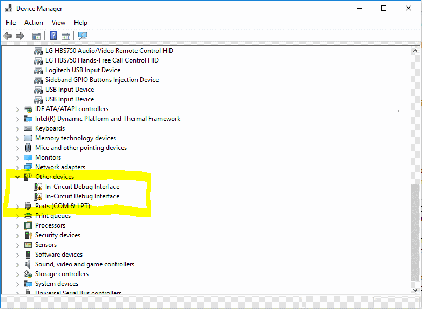Click the Storage controllers icon
The height and width of the screenshot is (309, 422).
click(x=28, y=274)
